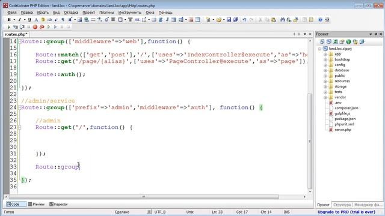Apply Bold formatting in the toolbar
The height and width of the screenshot is (216, 385).
click(9, 20)
